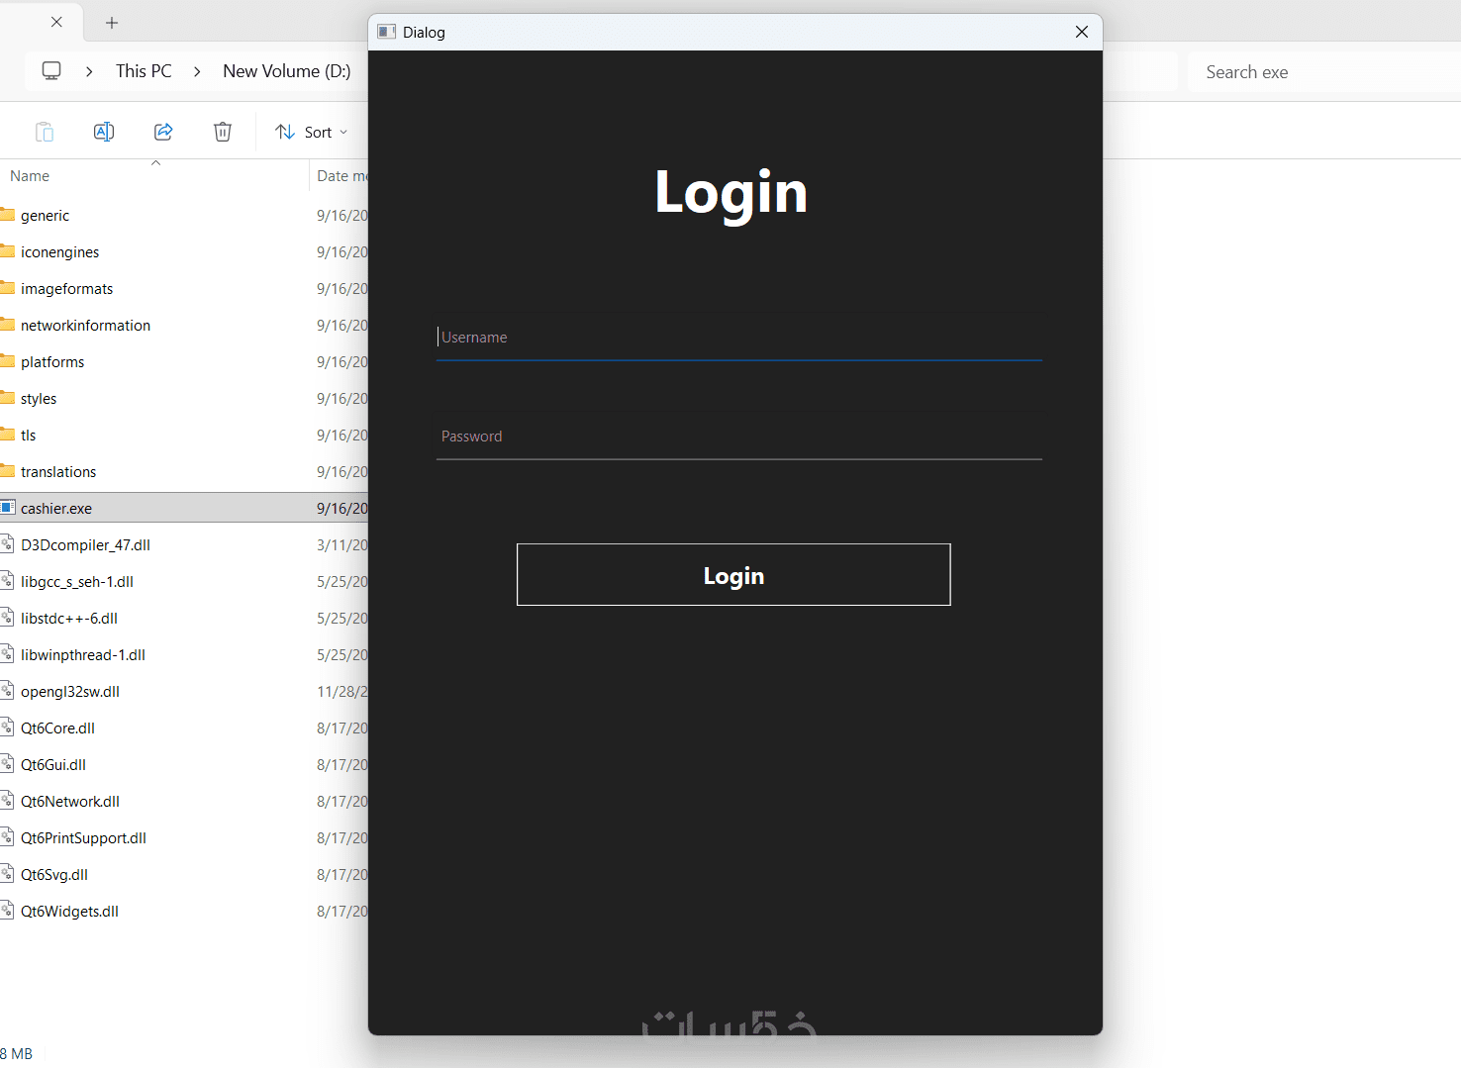Click the Username input field

coord(739,338)
